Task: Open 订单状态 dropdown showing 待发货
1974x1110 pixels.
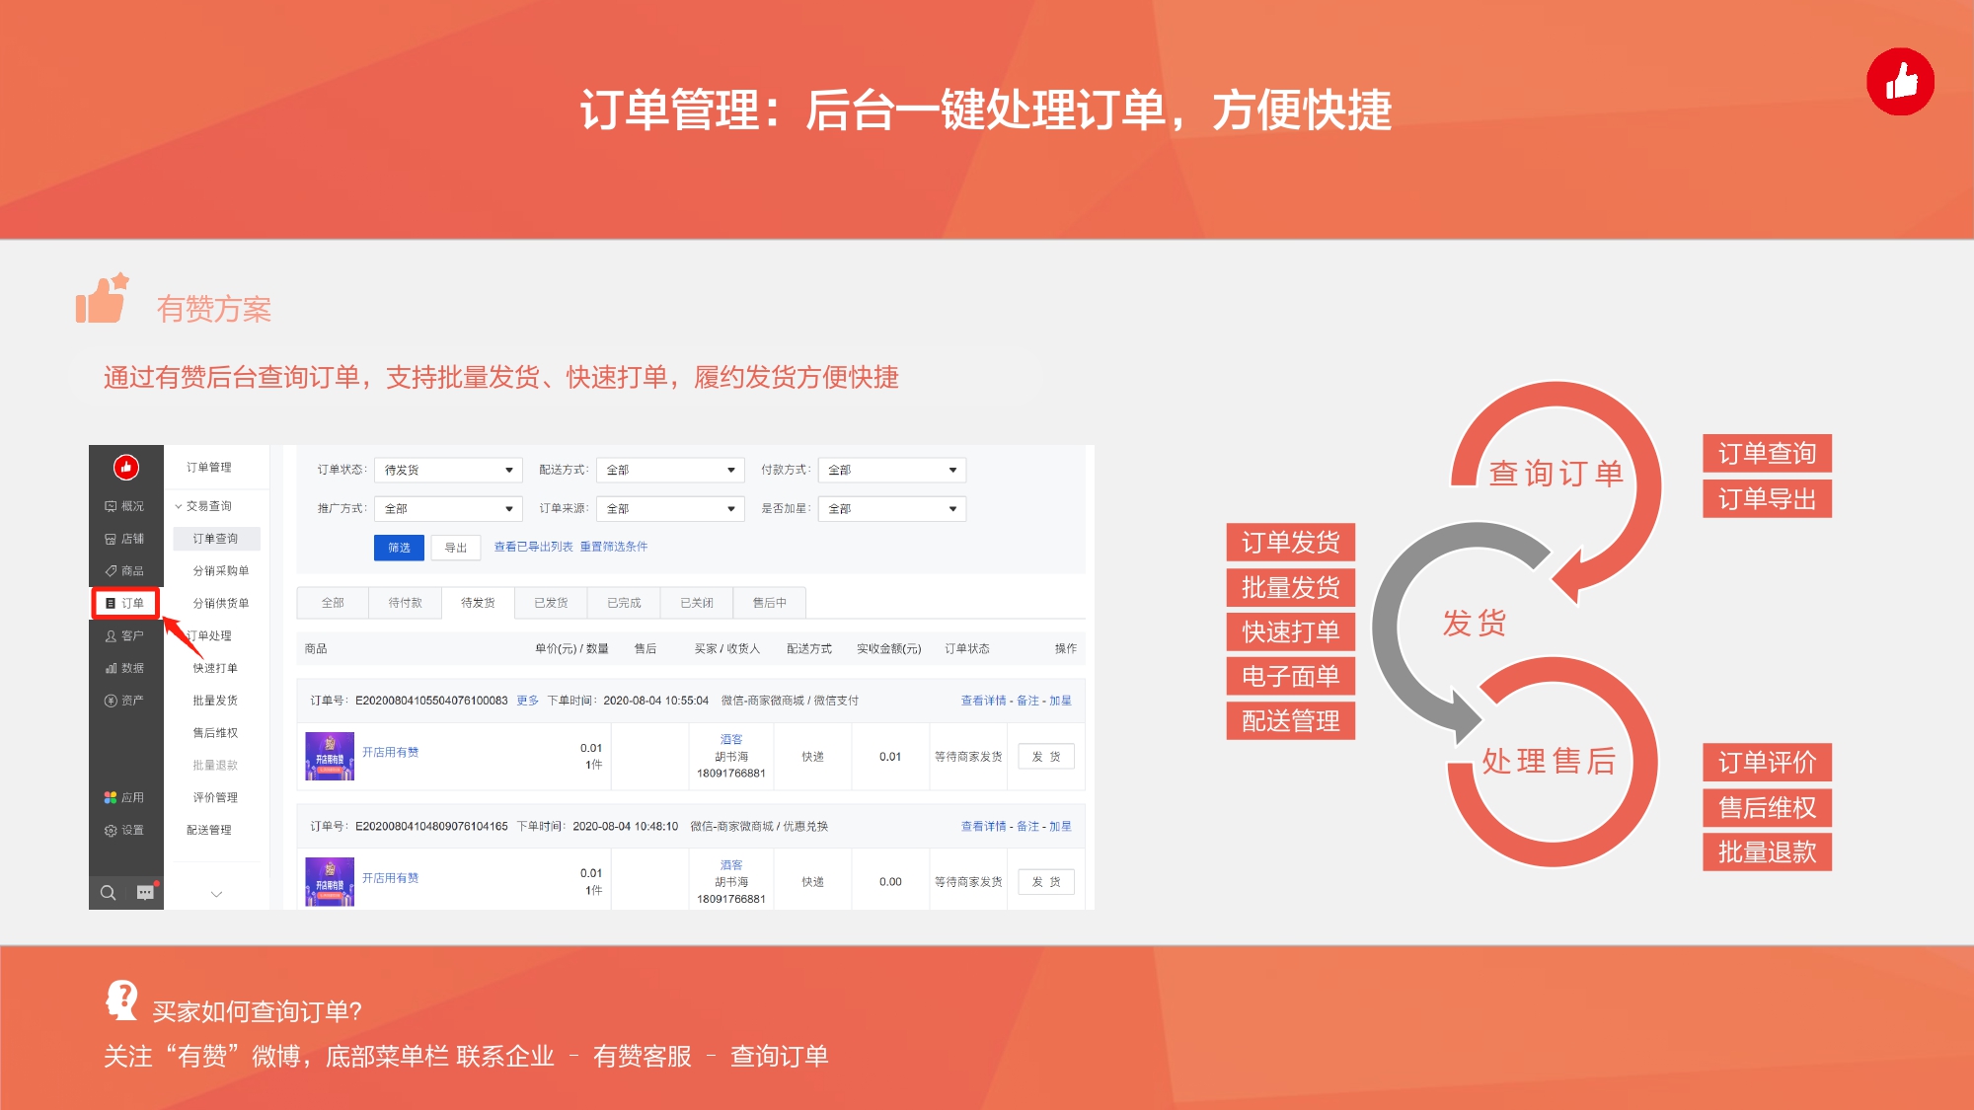Action: (448, 471)
